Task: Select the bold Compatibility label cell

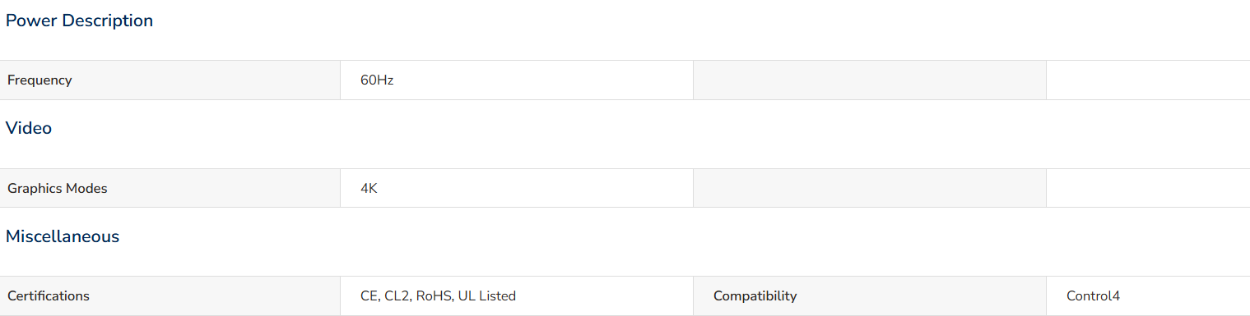Action: coord(870,296)
